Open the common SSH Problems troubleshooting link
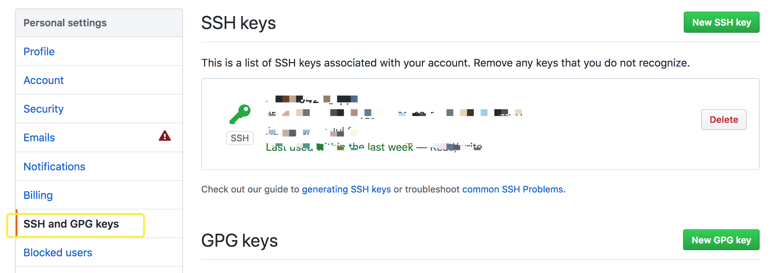Screen dimensions: 774x273 point(513,189)
